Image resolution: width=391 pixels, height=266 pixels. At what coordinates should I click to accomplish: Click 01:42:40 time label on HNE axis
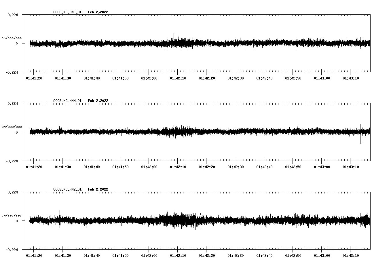coord(264,78)
